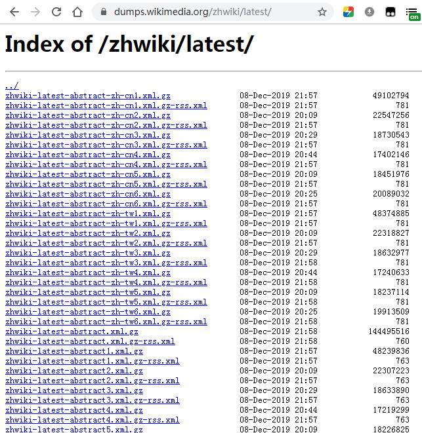This screenshot has width=422, height=433.
Task: Download zhwiki-latest-abstract-zh-tw2.xml.gz
Action: [88, 233]
